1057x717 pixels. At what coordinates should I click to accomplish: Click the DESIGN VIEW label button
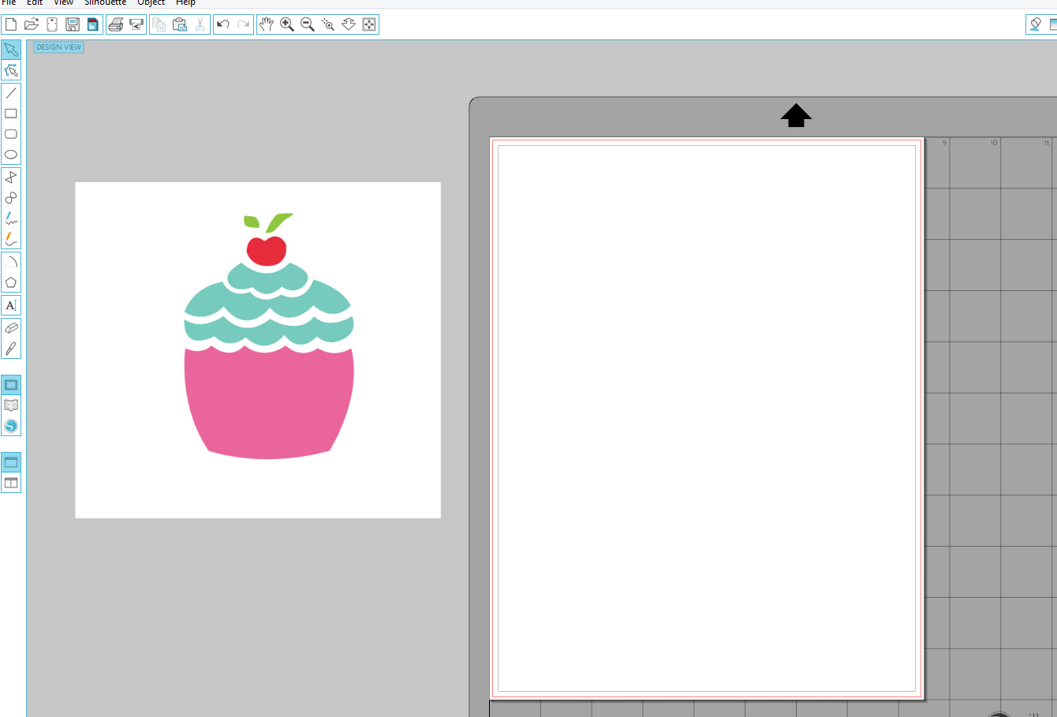[x=58, y=47]
